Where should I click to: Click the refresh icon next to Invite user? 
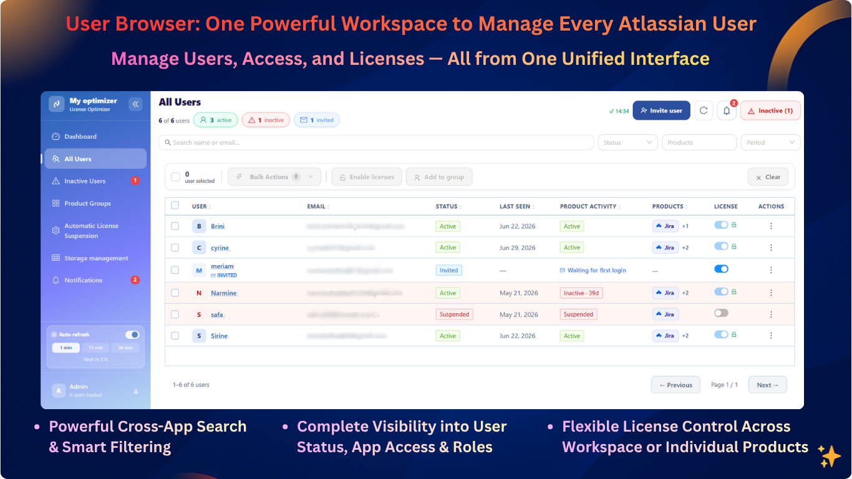tap(704, 110)
